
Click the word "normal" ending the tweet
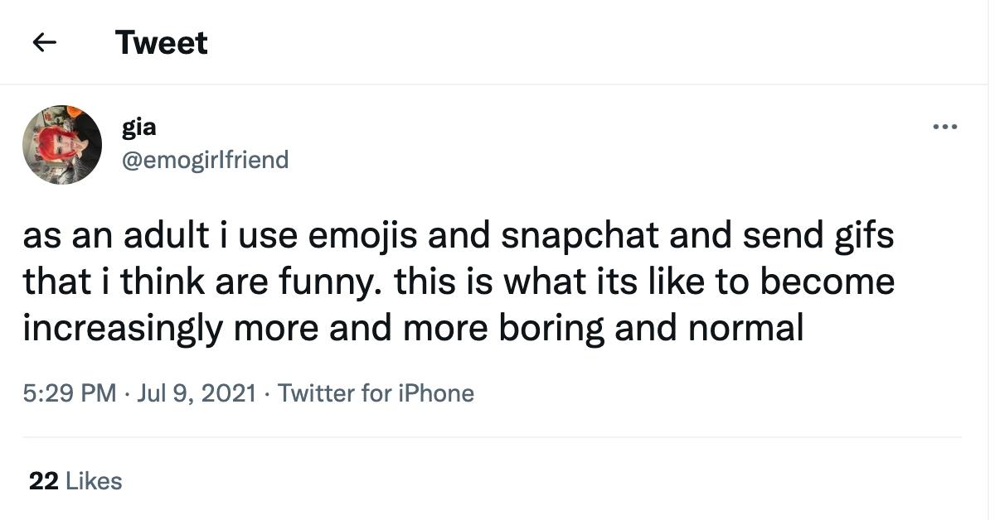(x=745, y=329)
